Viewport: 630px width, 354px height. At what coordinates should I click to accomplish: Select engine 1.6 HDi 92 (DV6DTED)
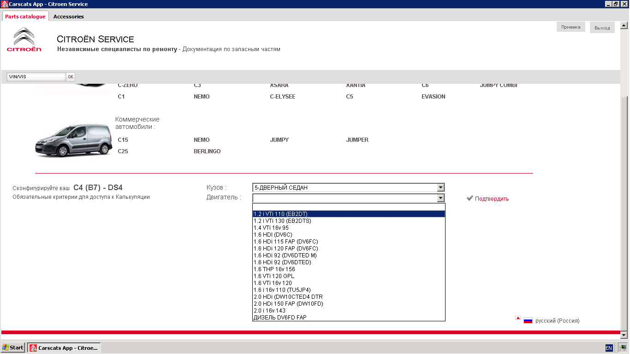click(349, 262)
